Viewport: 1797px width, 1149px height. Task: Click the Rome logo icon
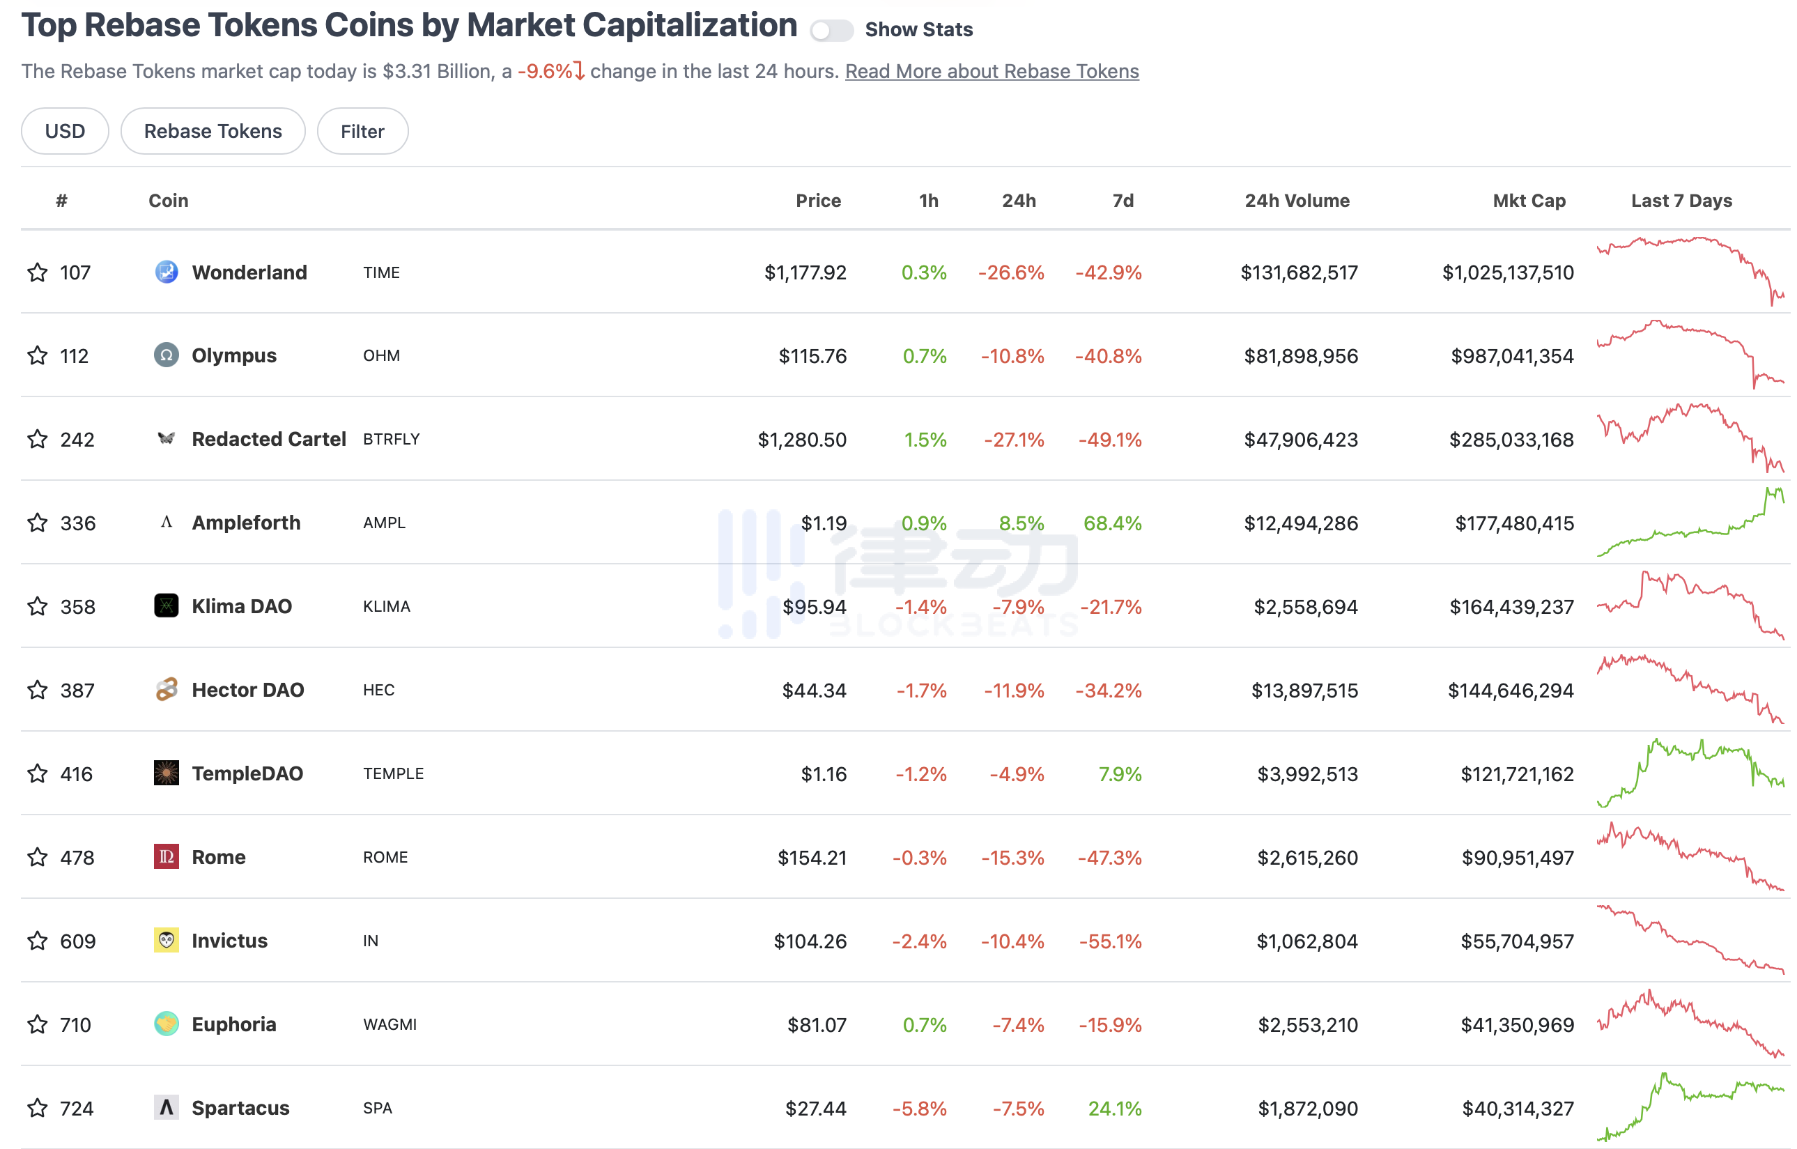tap(167, 856)
